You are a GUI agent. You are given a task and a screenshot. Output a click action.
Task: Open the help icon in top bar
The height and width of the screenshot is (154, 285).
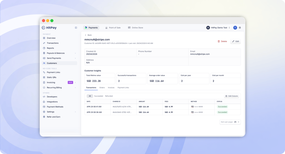[240, 28]
